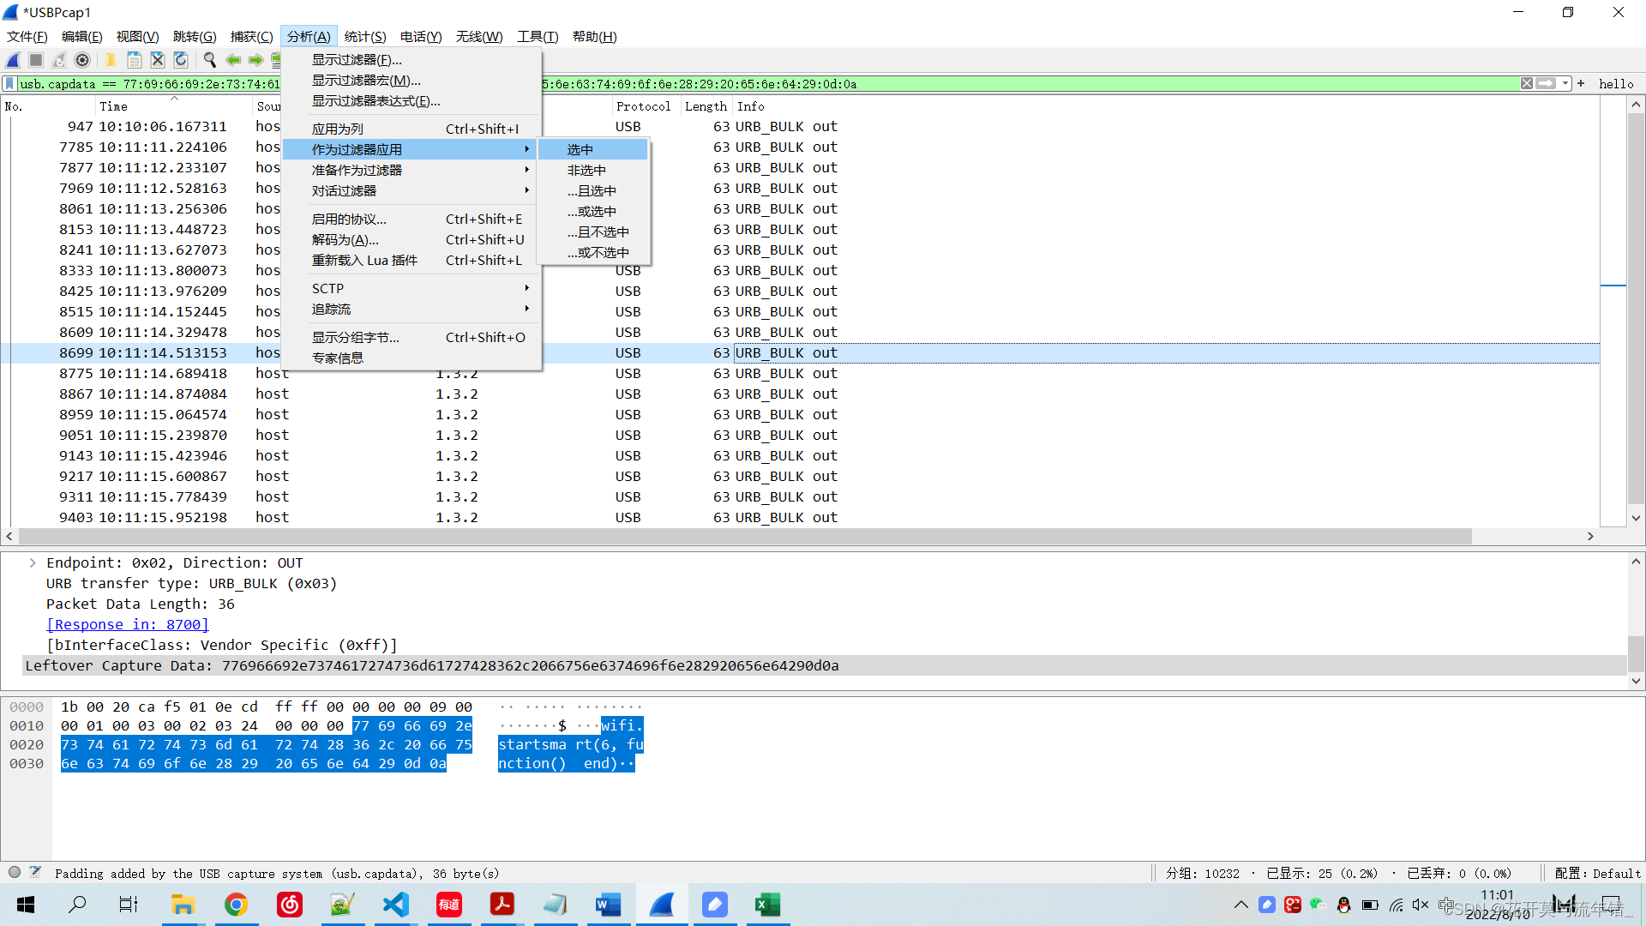Click the go back green arrow
The image size is (1646, 926).
[x=232, y=60]
